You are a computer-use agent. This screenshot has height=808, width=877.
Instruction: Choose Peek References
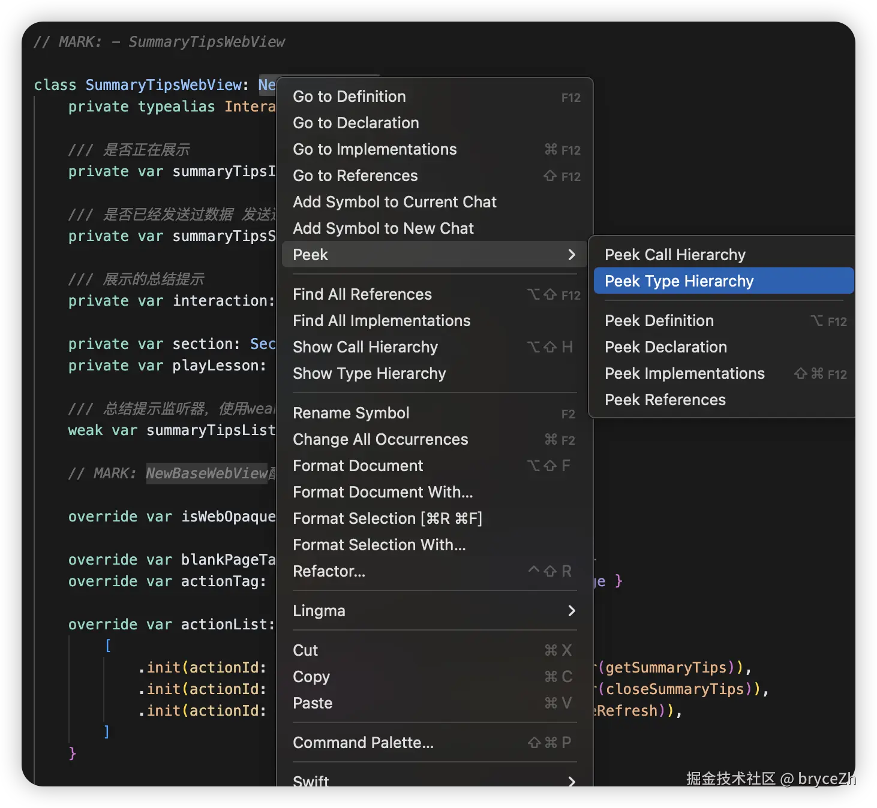[665, 400]
